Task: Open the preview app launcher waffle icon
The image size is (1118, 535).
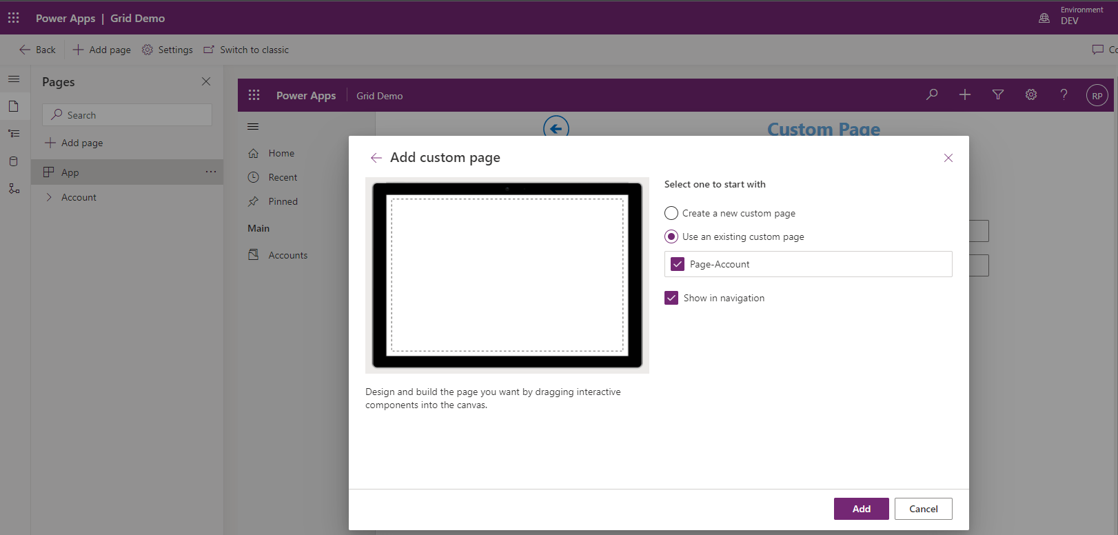Action: [254, 95]
